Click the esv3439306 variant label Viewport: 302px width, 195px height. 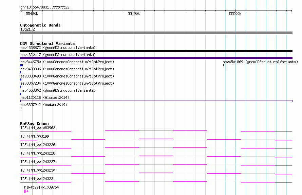coord(67,69)
